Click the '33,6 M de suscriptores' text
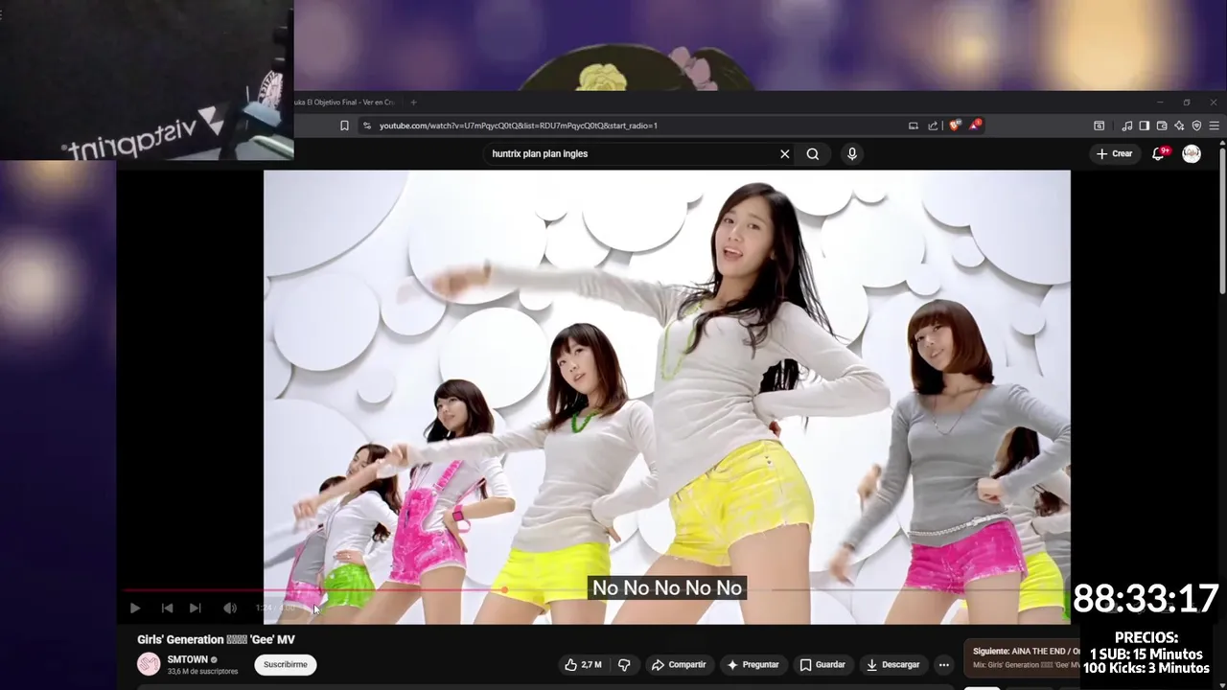This screenshot has width=1227, height=690. pyautogui.click(x=202, y=672)
